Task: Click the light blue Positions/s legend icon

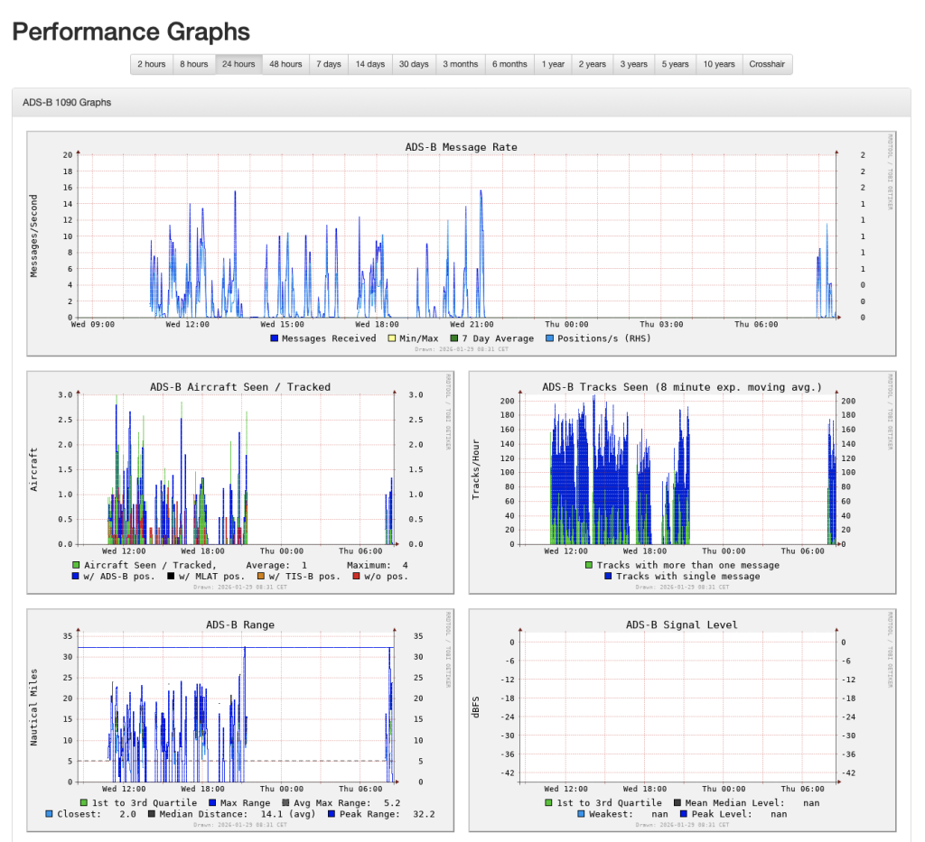Action: (x=549, y=337)
